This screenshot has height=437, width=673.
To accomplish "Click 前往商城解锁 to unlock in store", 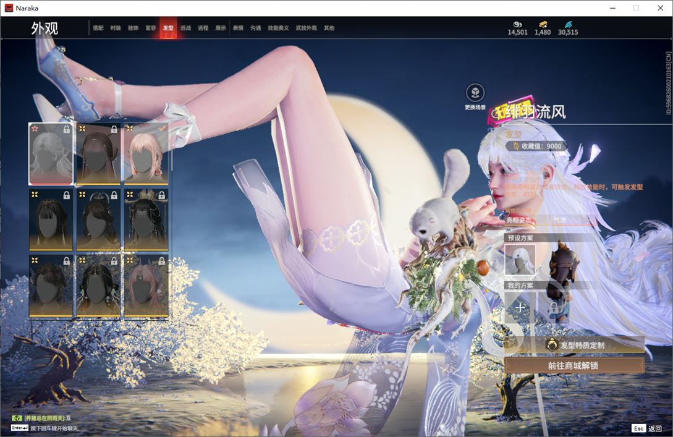I will (574, 365).
